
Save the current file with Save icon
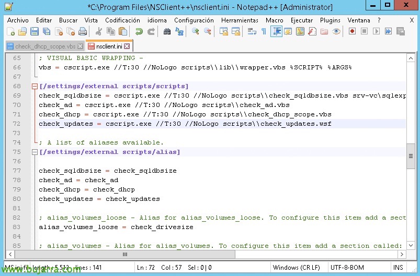(x=35, y=31)
